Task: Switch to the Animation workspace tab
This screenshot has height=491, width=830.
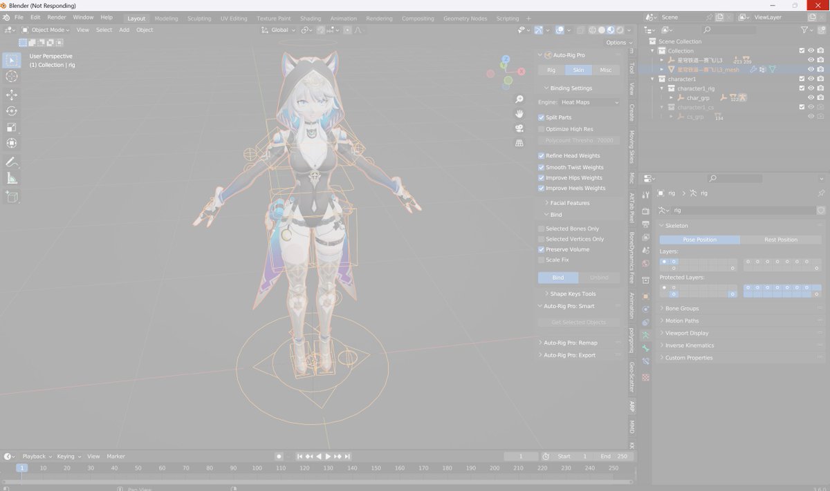Action: 343,19
